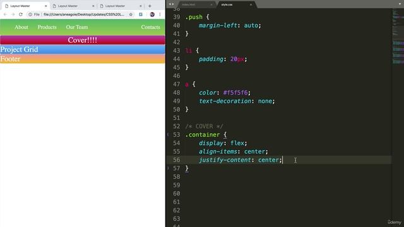Click margin-left property on line 40
The width and height of the screenshot is (404, 227).
click(x=218, y=25)
